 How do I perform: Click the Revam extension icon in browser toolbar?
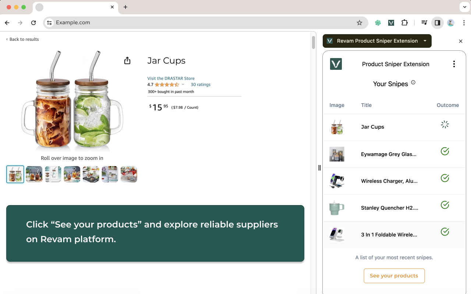391,22
